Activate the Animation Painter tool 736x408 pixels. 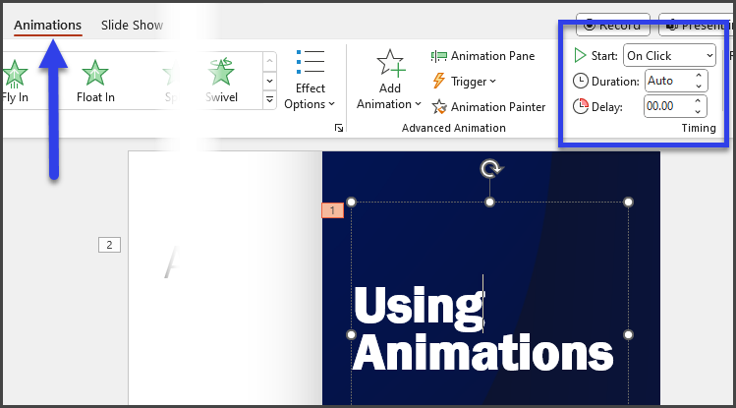(488, 106)
